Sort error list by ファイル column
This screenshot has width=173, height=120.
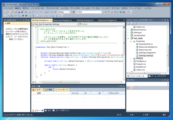coord(77,93)
